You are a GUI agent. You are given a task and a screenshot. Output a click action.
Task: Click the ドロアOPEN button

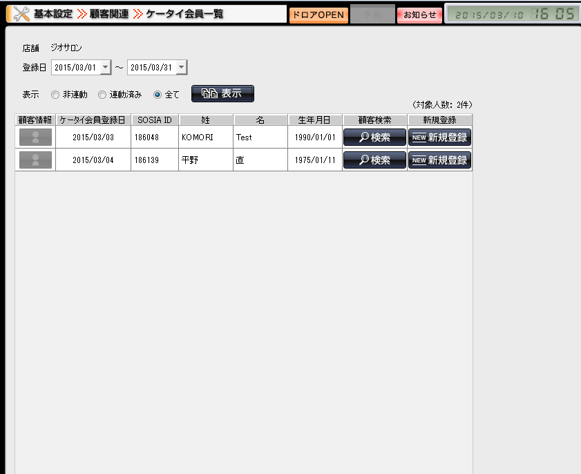(x=318, y=15)
